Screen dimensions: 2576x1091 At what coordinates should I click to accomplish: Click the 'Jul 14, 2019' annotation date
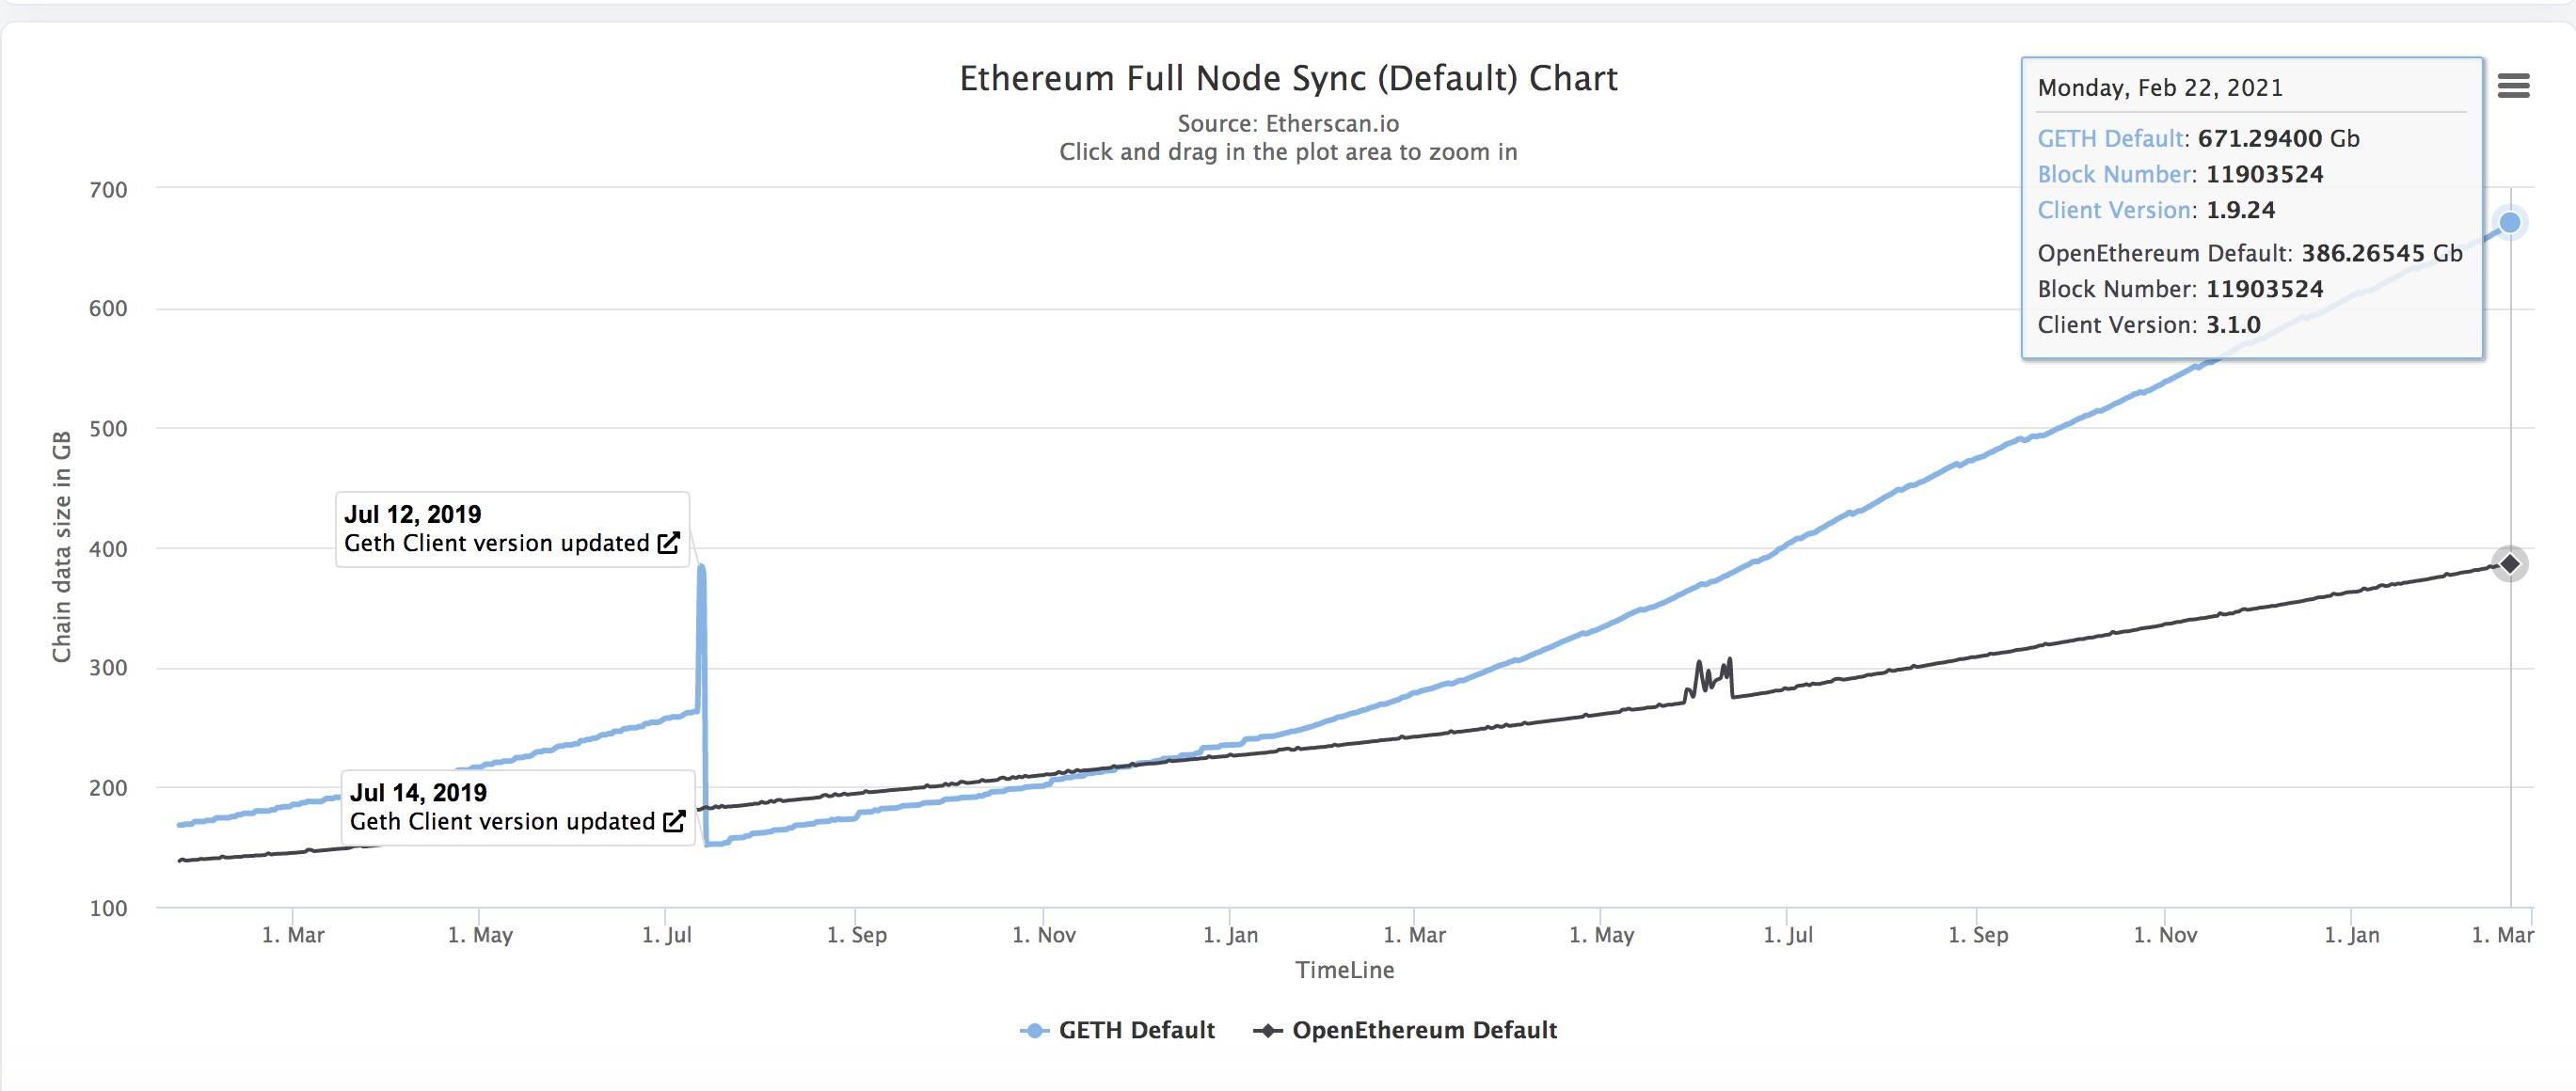point(418,792)
